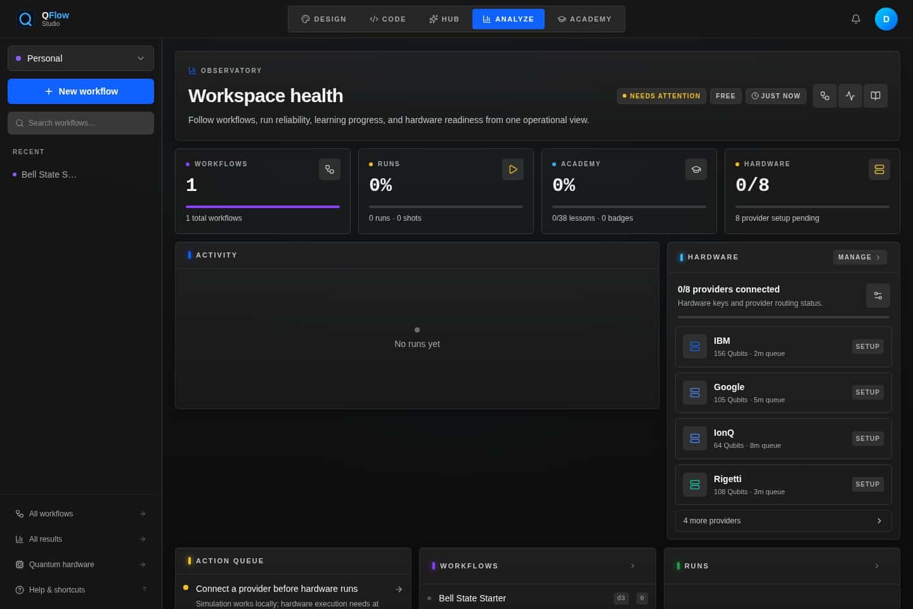The height and width of the screenshot is (609, 913).
Task: Open the Academy tab
Action: coord(585,19)
